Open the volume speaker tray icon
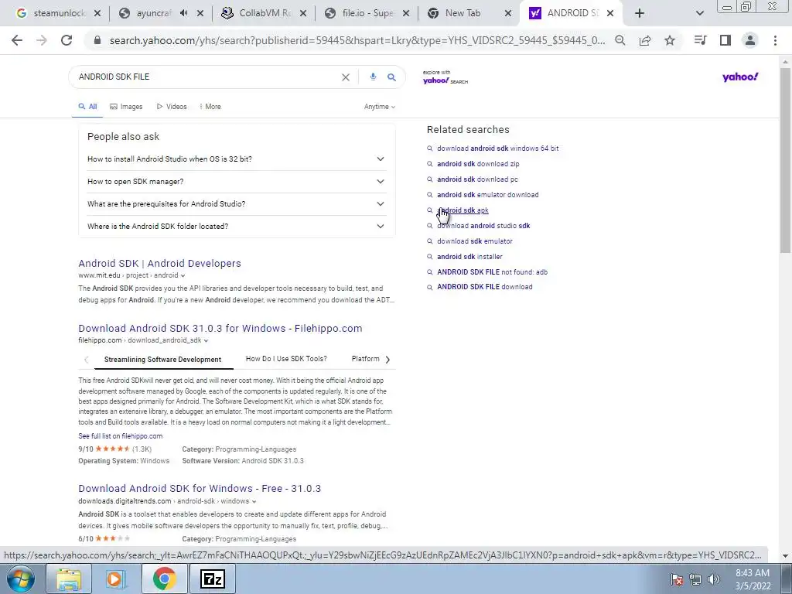 point(714,579)
